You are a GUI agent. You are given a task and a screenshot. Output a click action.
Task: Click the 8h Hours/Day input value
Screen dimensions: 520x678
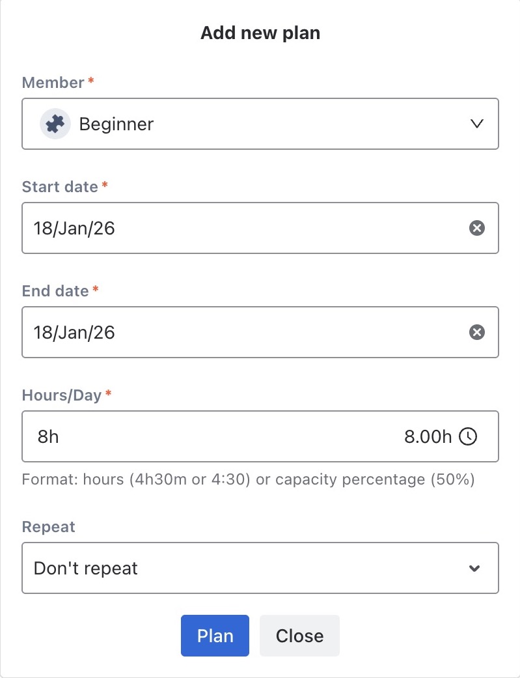pos(48,436)
